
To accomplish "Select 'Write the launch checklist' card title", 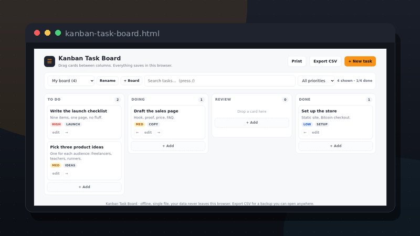I will pyautogui.click(x=78, y=111).
